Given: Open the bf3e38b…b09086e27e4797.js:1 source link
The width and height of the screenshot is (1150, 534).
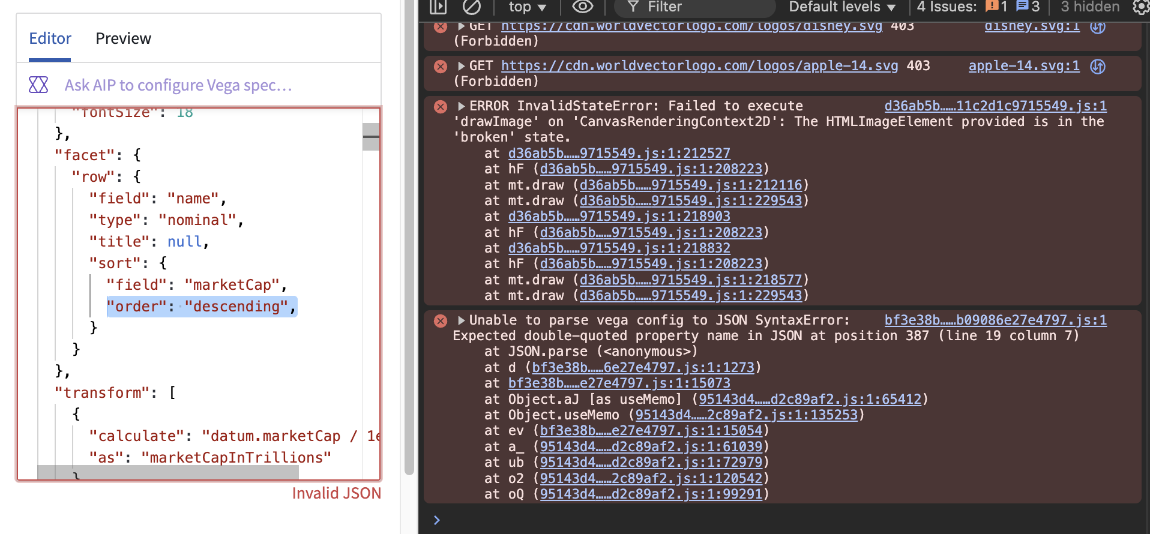Looking at the screenshot, I should click(x=996, y=320).
